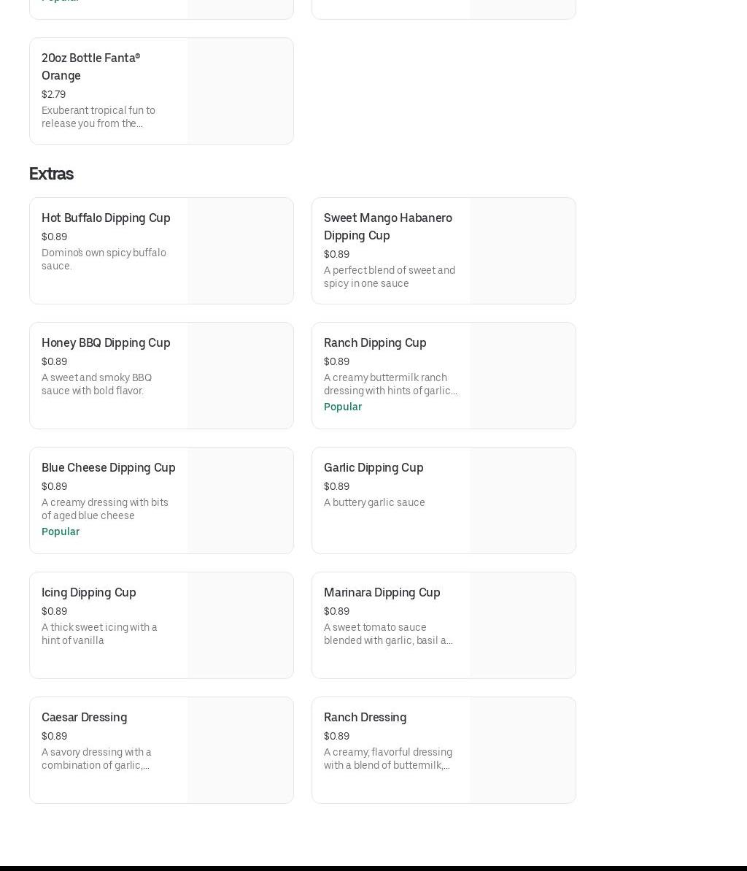Click the Marinara Dipping Cup description text
The width and height of the screenshot is (747, 871).
pyautogui.click(x=388, y=634)
